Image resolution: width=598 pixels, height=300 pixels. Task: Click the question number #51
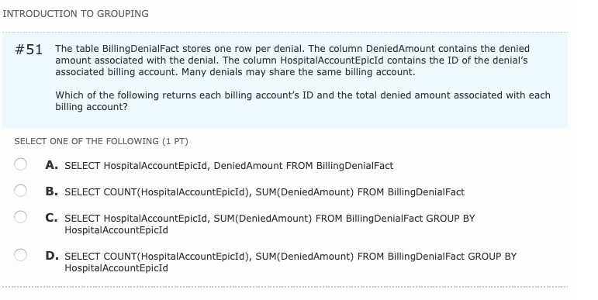[29, 50]
